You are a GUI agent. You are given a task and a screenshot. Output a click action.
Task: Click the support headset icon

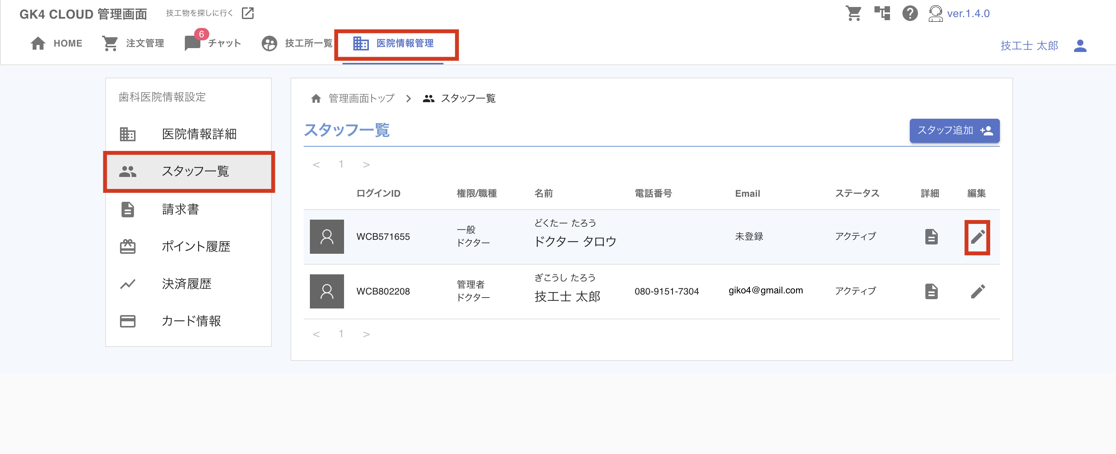[x=935, y=14]
